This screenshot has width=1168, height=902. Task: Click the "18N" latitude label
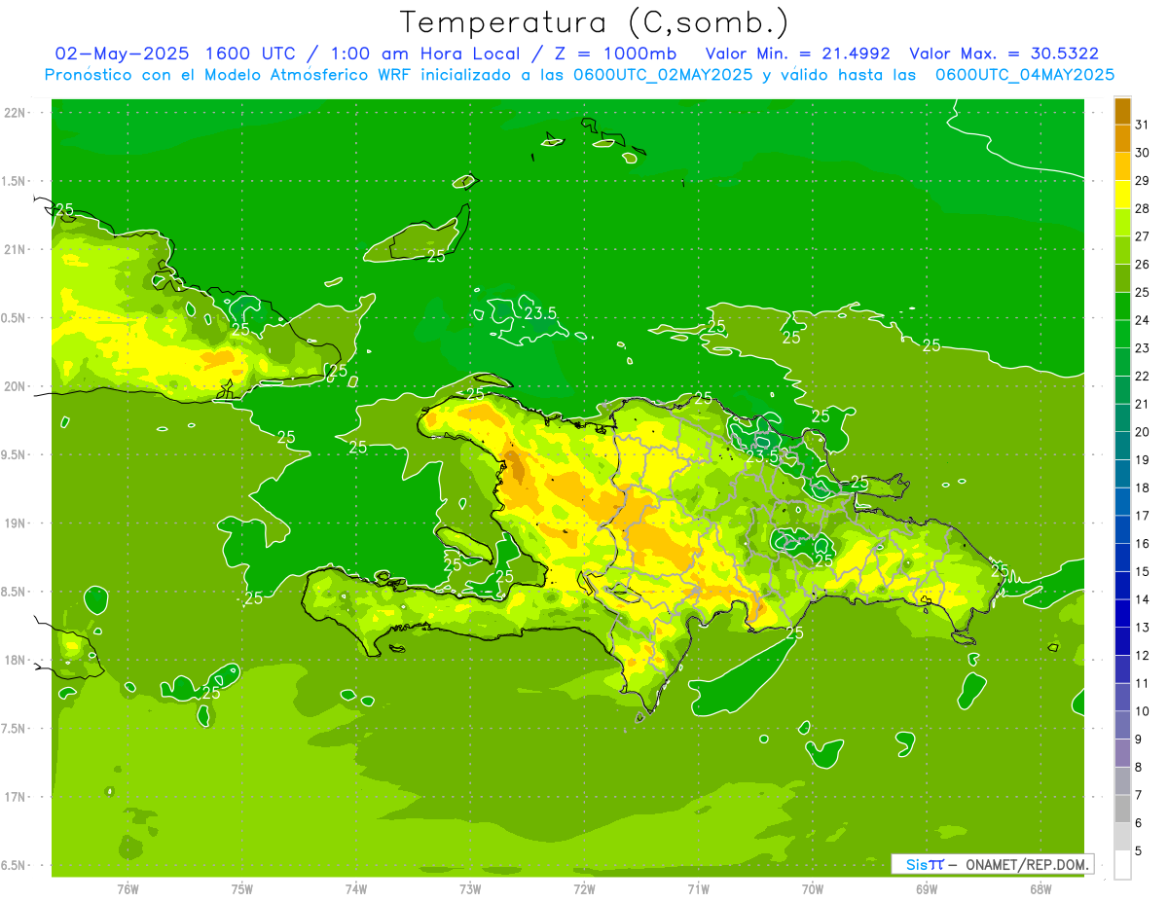pos(17,660)
